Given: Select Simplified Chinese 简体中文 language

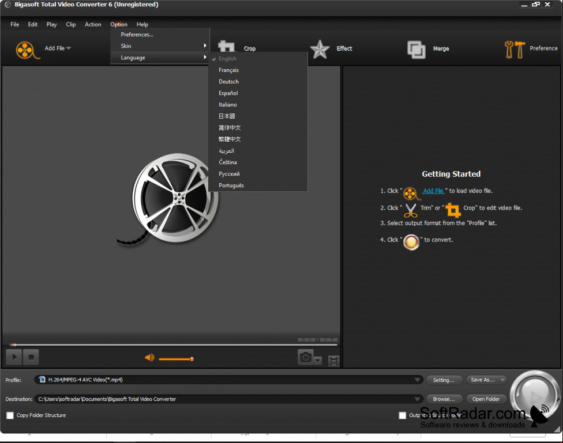Looking at the screenshot, I should [x=258, y=127].
